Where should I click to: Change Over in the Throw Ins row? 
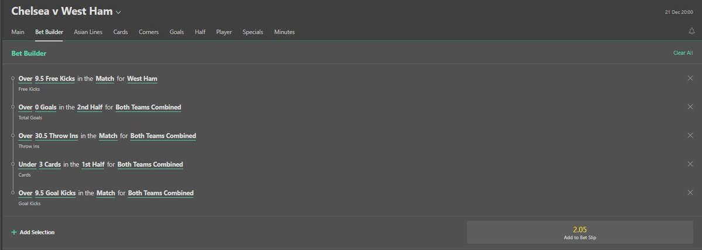25,136
